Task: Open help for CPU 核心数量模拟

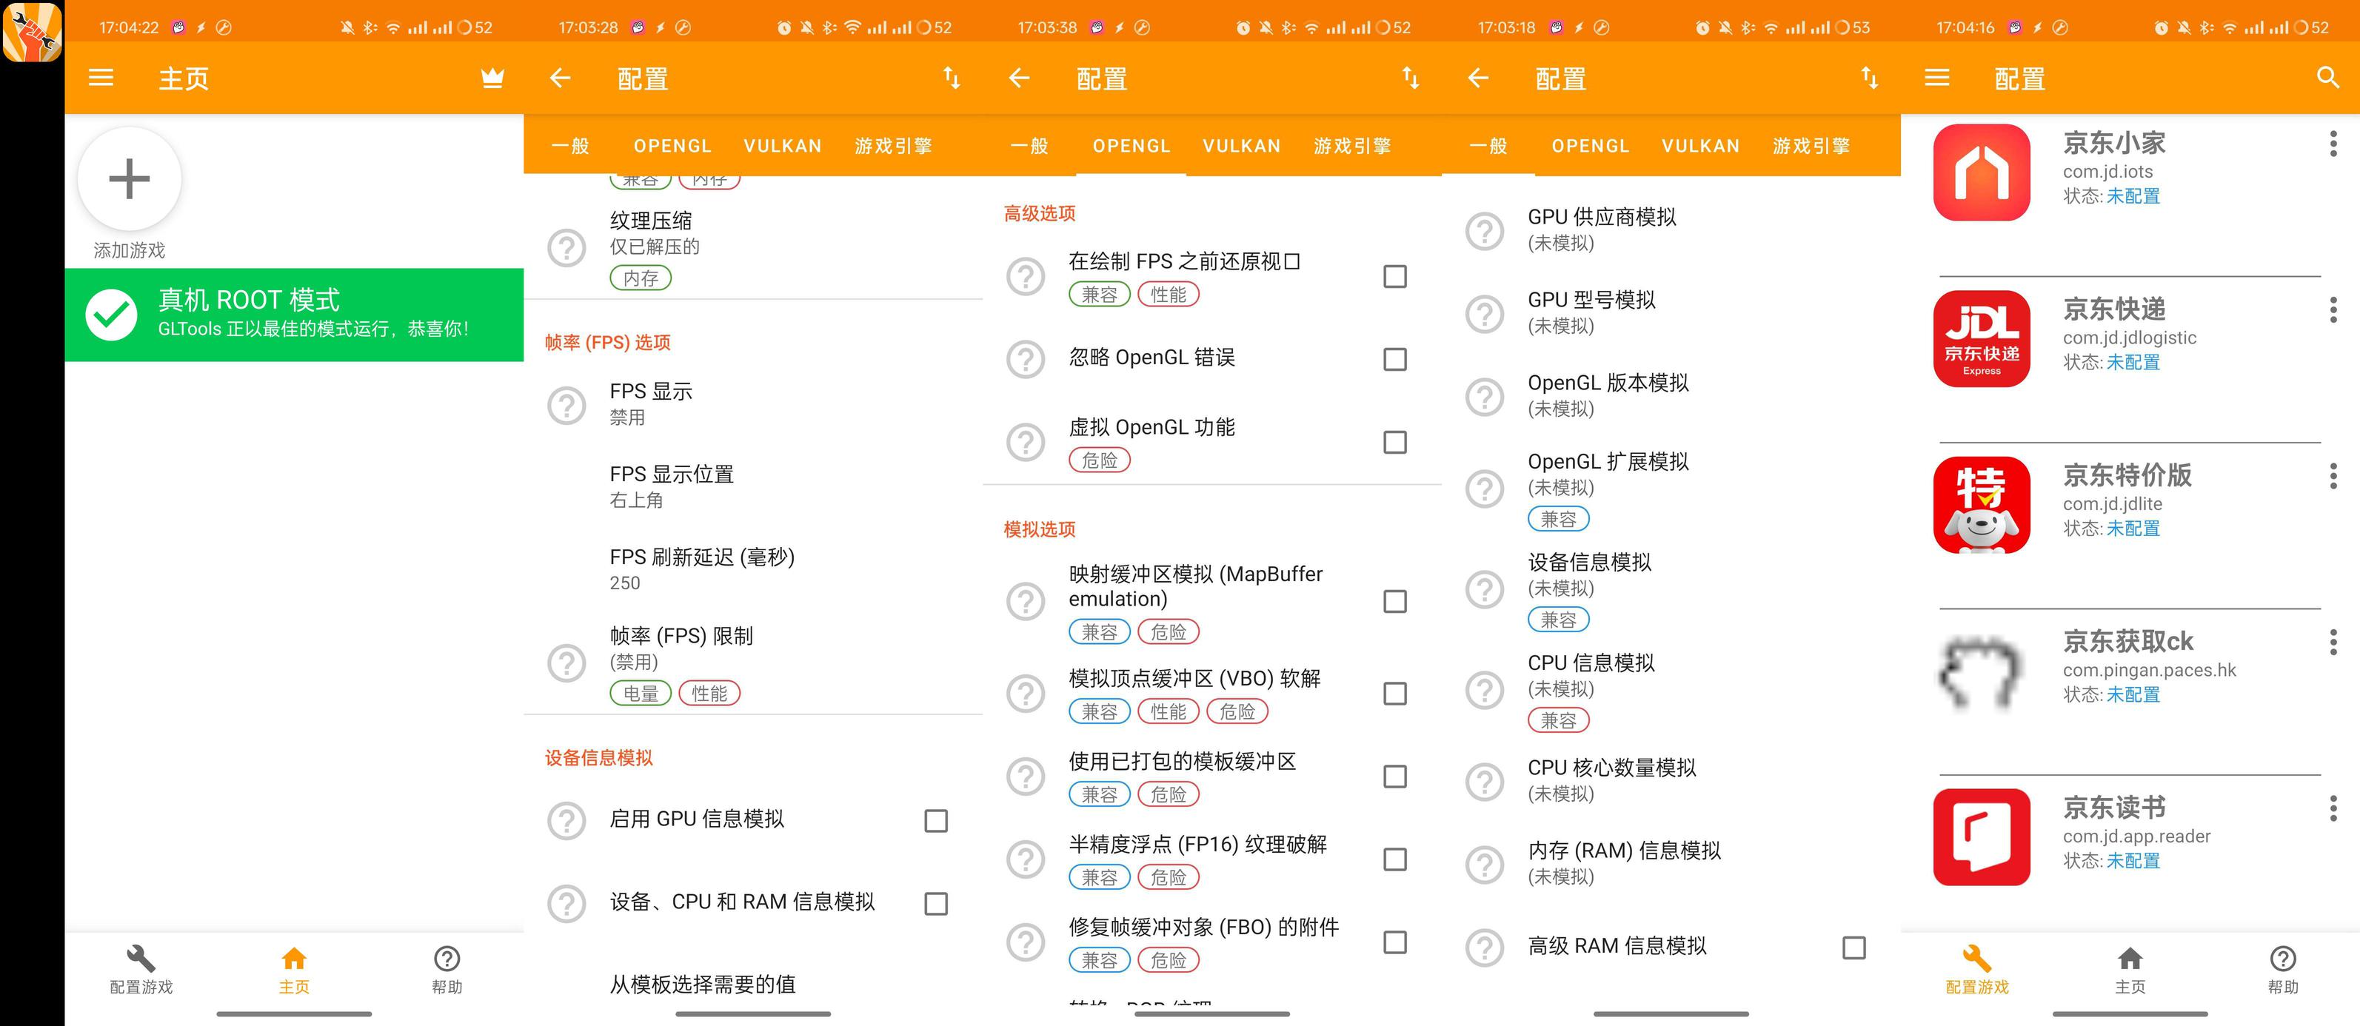Action: 1484,782
